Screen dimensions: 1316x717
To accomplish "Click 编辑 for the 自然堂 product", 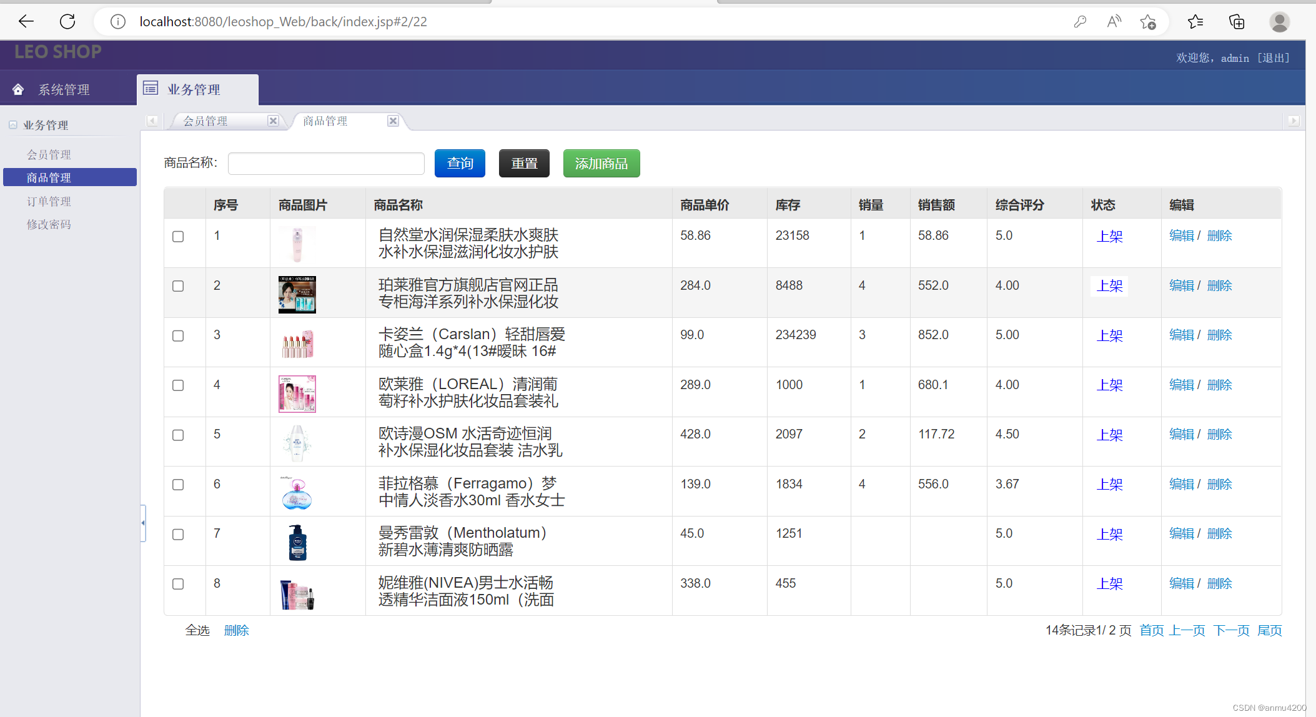I will (1182, 235).
